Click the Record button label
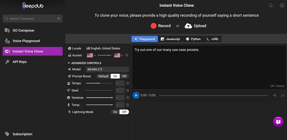This screenshot has height=140, width=287. pos(164,26)
